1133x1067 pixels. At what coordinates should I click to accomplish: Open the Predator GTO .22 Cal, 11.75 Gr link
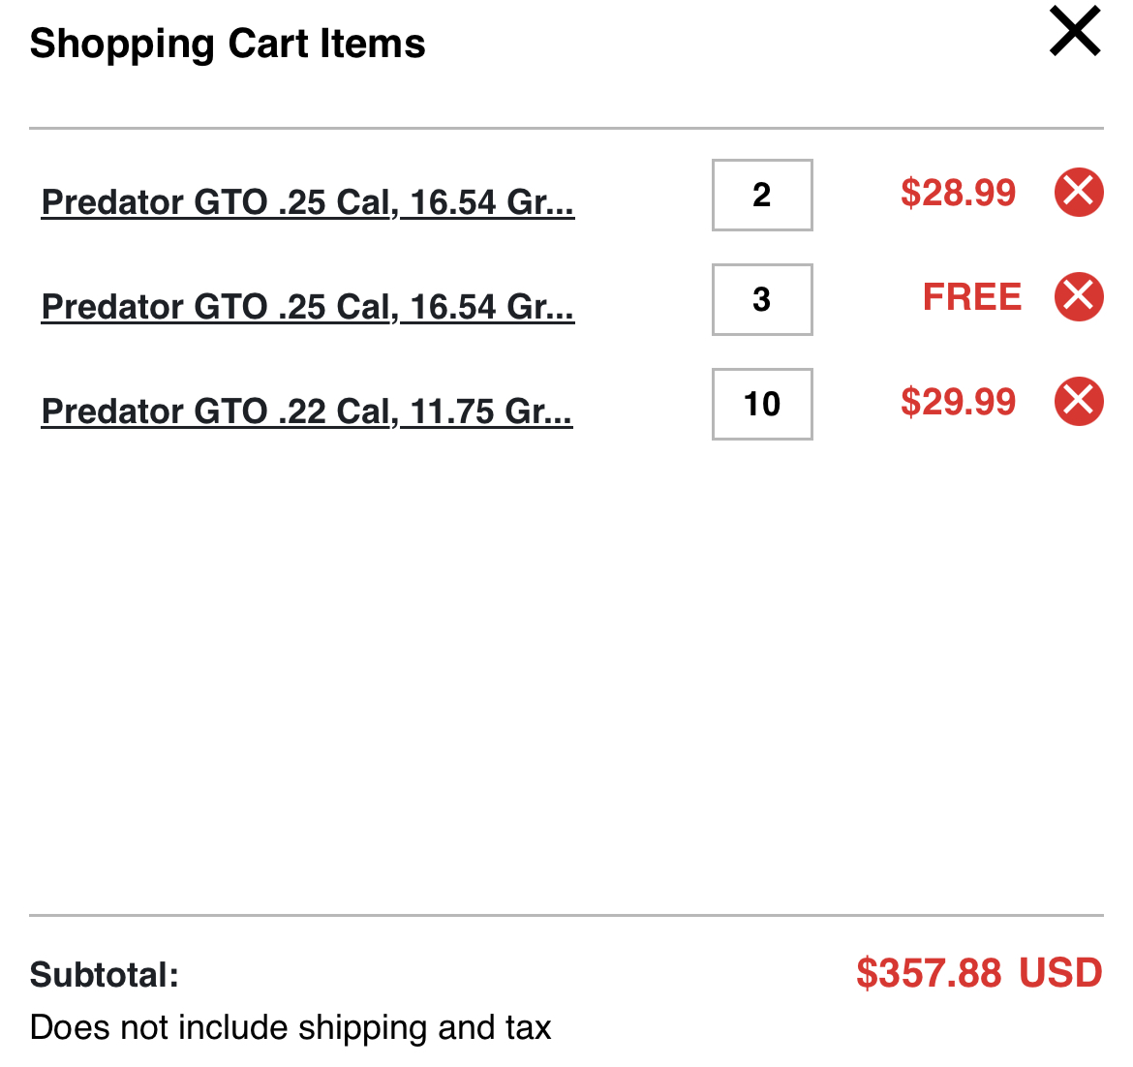(x=307, y=412)
